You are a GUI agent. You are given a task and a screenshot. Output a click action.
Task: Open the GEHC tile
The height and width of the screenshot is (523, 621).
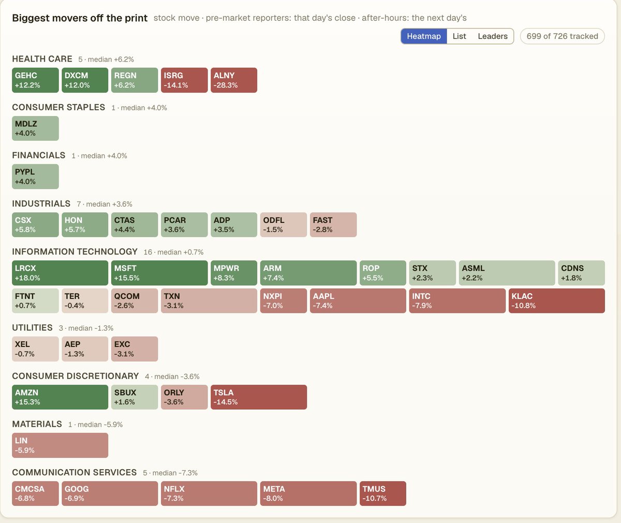point(35,80)
